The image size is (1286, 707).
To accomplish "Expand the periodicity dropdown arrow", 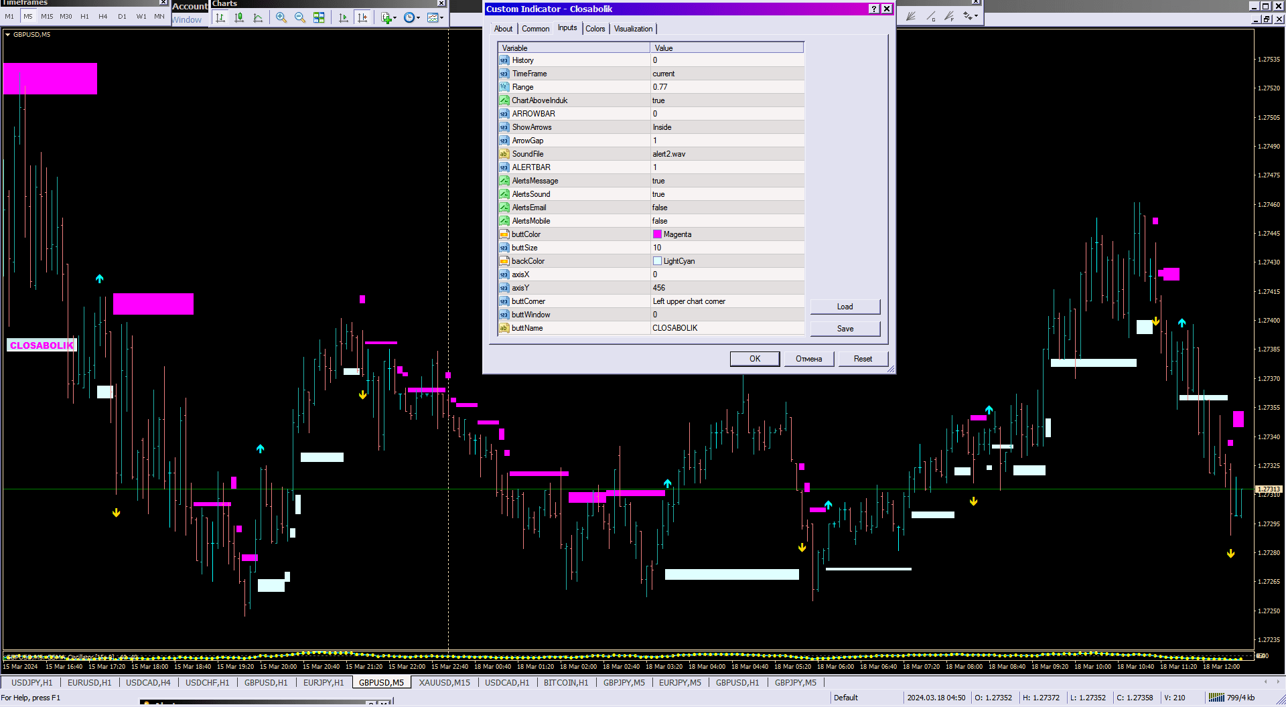I will pyautogui.click(x=419, y=18).
